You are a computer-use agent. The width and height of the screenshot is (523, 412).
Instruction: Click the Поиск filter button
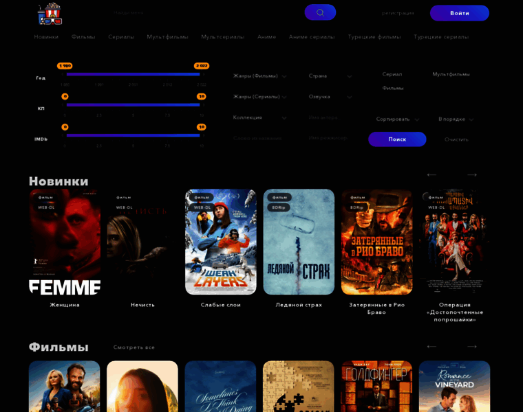click(397, 139)
